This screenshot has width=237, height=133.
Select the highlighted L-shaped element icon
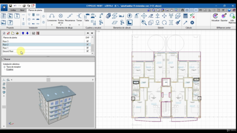tap(130, 23)
